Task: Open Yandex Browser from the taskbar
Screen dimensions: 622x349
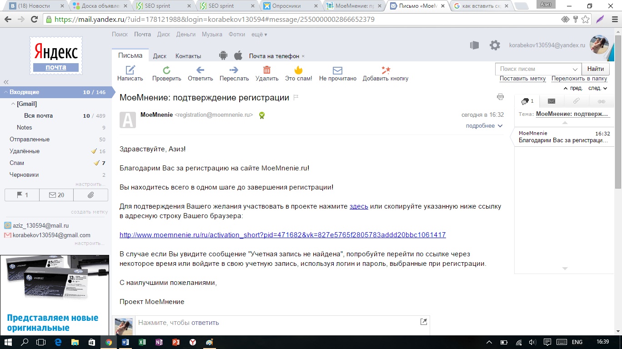Action: [192, 342]
